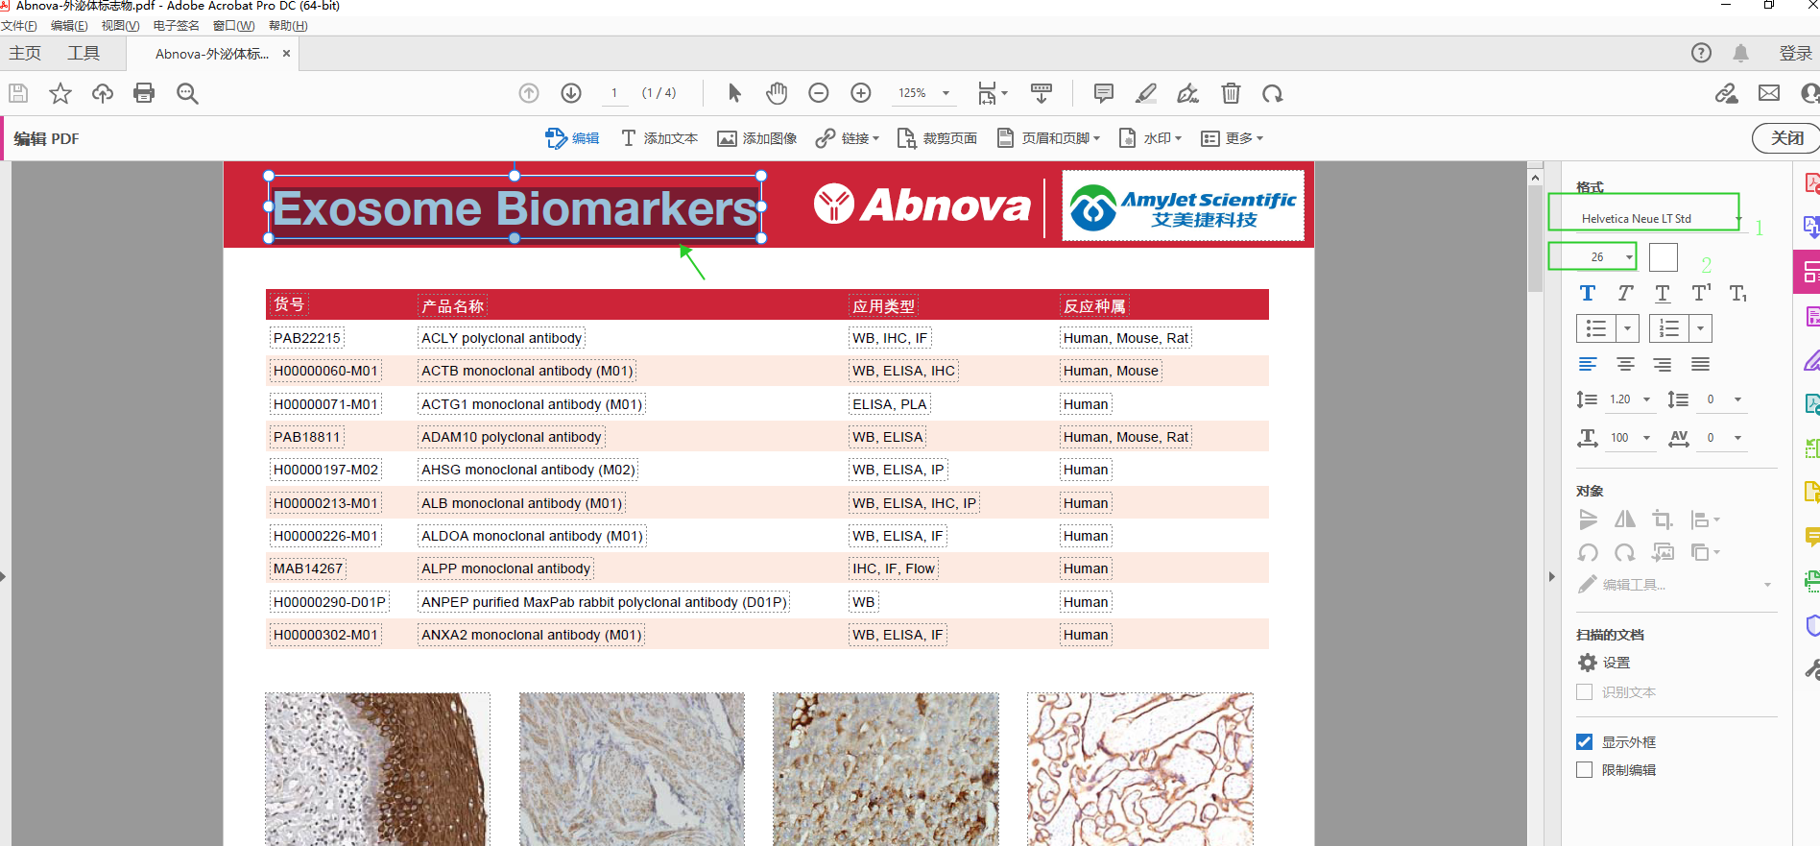Screen dimensions: 1820x846
Task: Go to next page arrow
Action: [x=571, y=93]
